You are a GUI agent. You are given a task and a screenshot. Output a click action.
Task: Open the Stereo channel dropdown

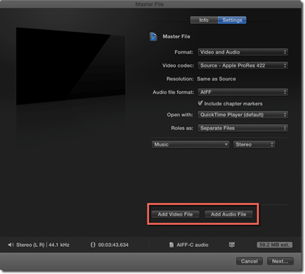tap(254, 144)
